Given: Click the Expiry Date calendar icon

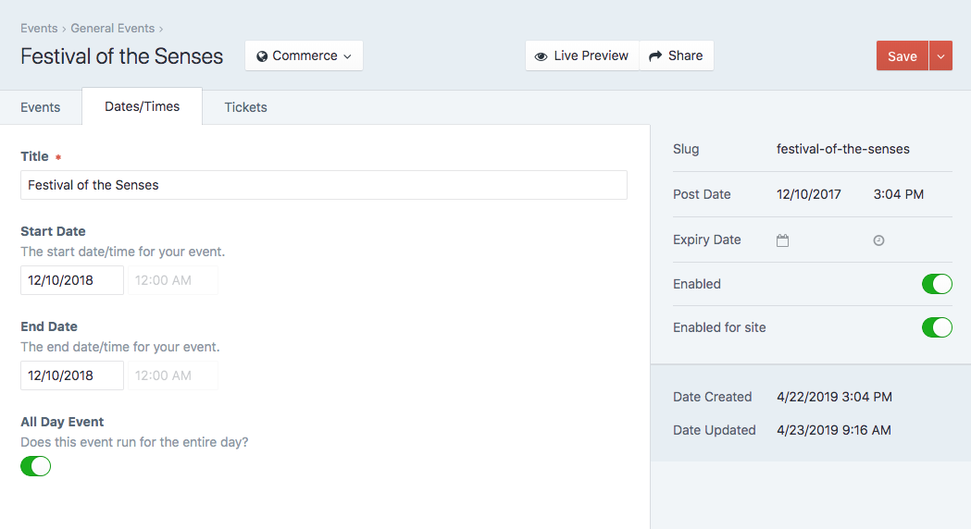Looking at the screenshot, I should pyautogui.click(x=783, y=240).
